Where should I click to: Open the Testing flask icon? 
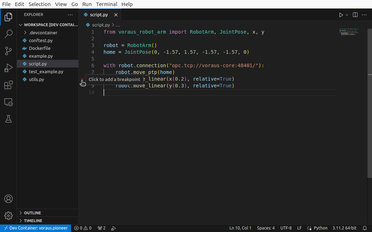click(8, 119)
